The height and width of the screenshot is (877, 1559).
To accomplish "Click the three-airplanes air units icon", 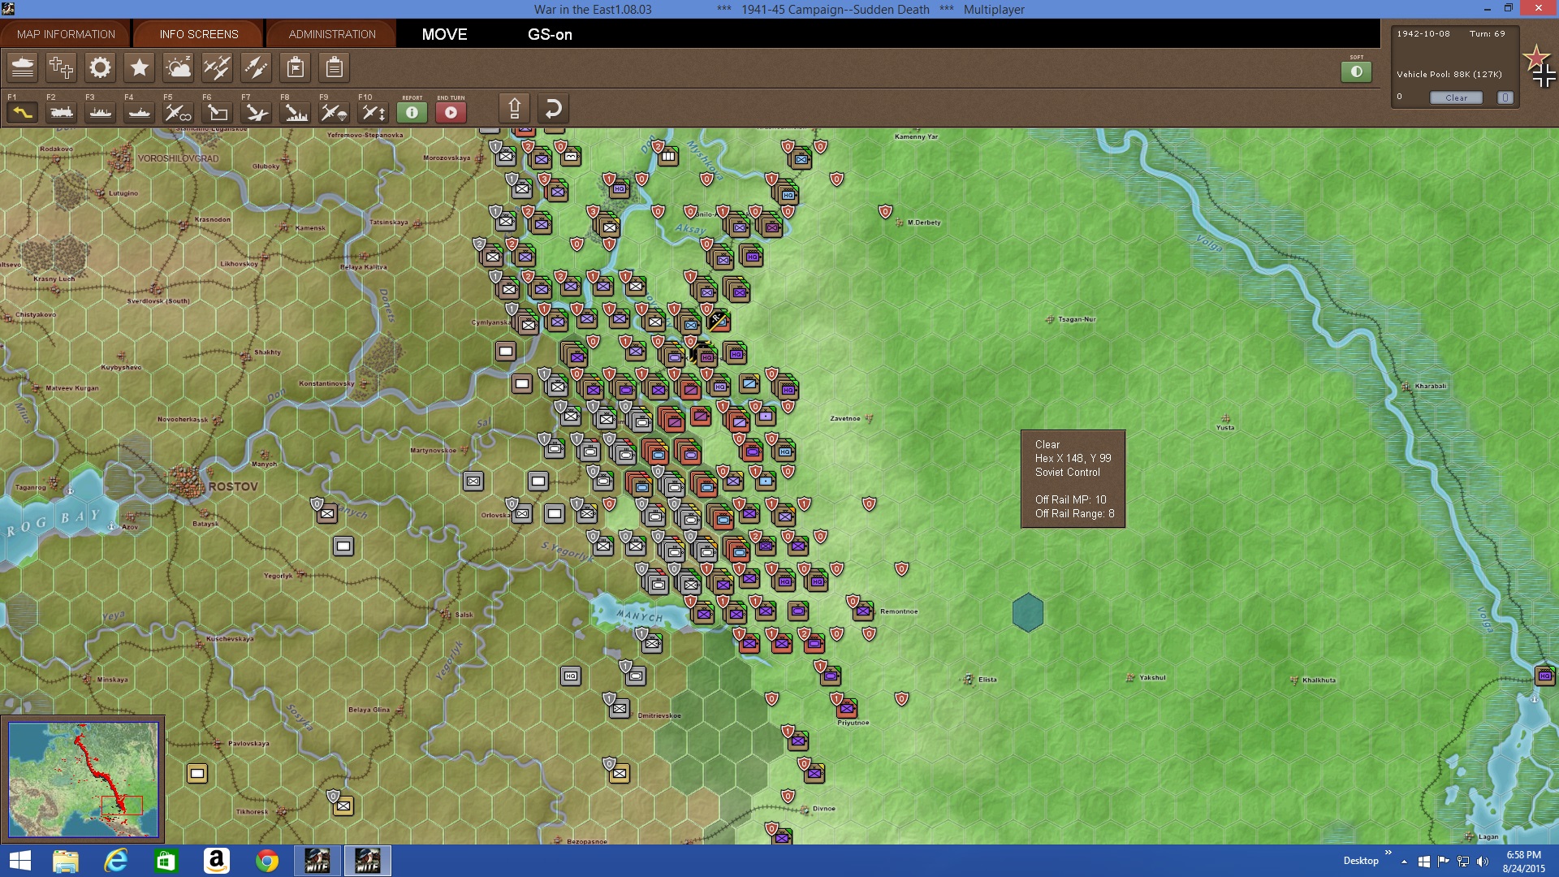I will 218,67.
